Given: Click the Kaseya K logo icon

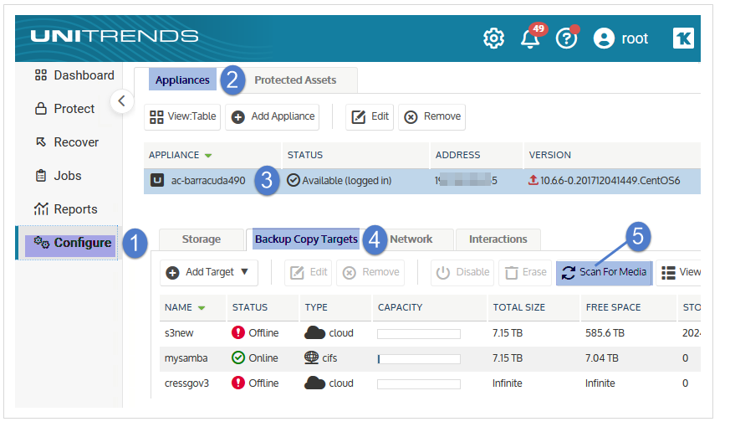Looking at the screenshot, I should click(683, 39).
